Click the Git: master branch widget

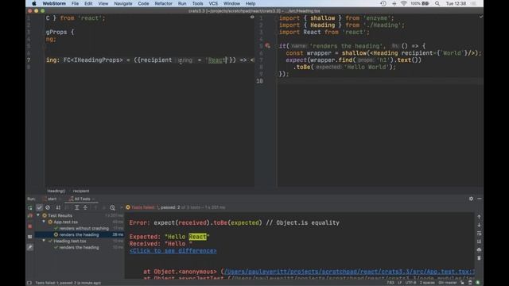tap(447, 283)
